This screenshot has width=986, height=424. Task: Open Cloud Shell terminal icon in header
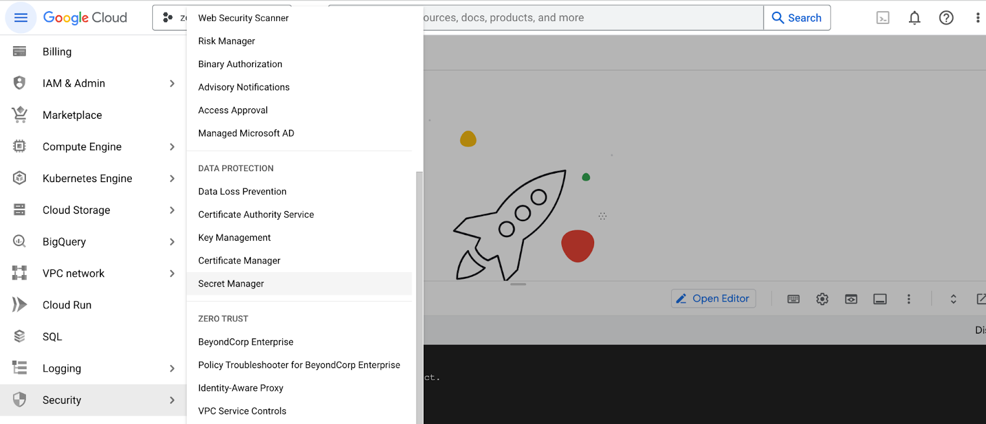882,18
